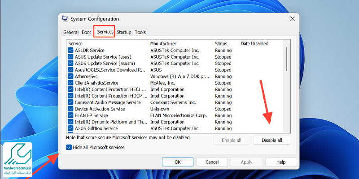This screenshot has width=359, height=179.
Task: Toggle the Device Activation Service checkbox
Action: 70,109
